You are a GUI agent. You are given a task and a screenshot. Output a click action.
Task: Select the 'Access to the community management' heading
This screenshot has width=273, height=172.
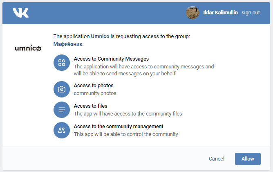[x=119, y=127]
